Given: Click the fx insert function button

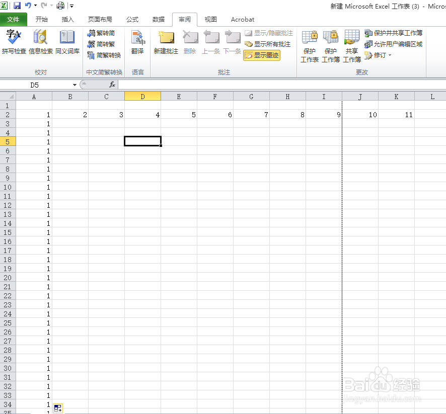Looking at the screenshot, I should 113,85.
